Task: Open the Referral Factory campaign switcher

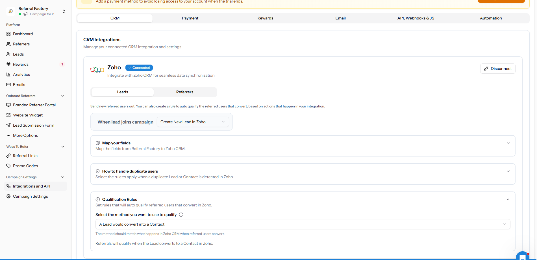Action: (x=36, y=11)
